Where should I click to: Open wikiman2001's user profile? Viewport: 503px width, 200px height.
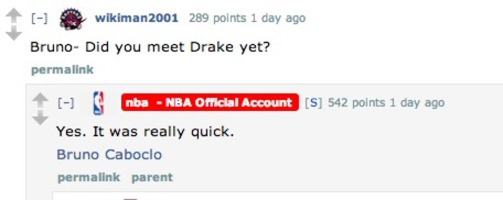tap(137, 18)
